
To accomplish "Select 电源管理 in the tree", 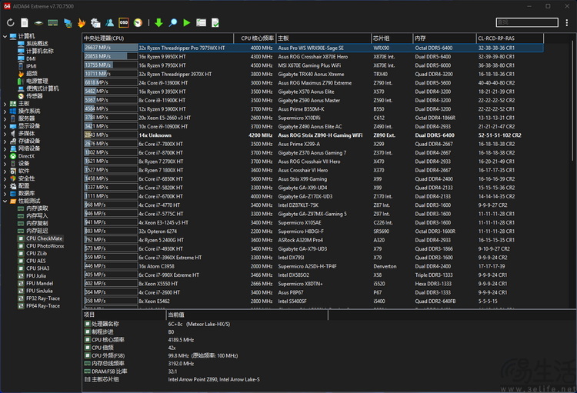I will pyautogui.click(x=37, y=81).
